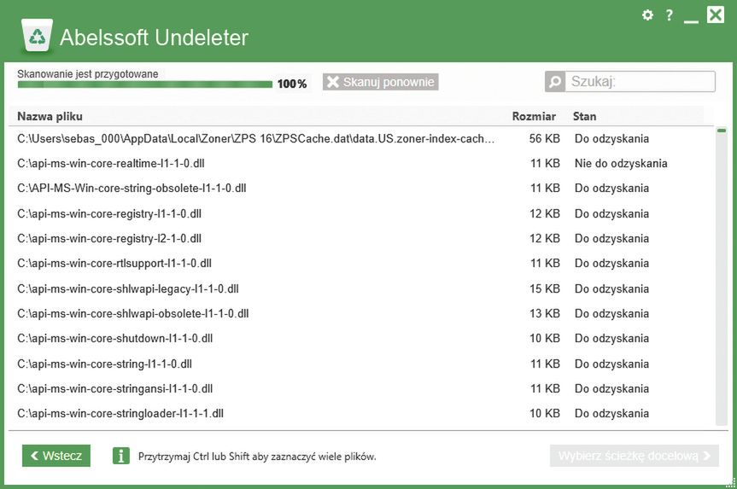Viewport: 737px width, 489px height.
Task: Click the 56 KB size value
Action: click(x=544, y=138)
